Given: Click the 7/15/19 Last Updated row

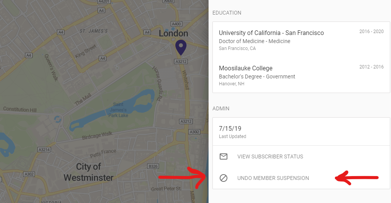Looking at the screenshot, I should pos(301,132).
